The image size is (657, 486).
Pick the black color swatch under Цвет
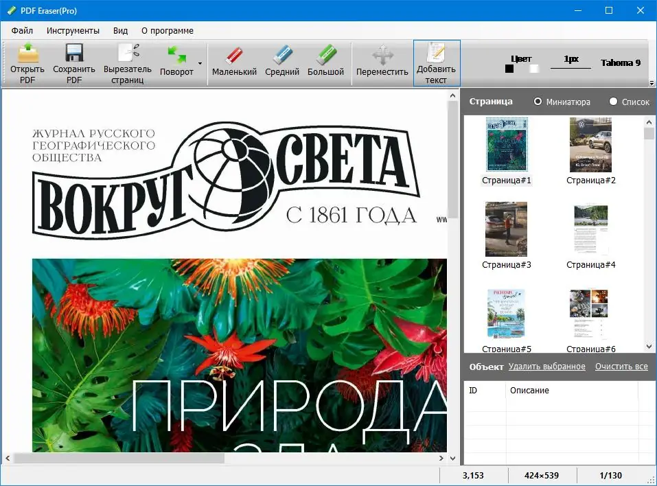509,69
